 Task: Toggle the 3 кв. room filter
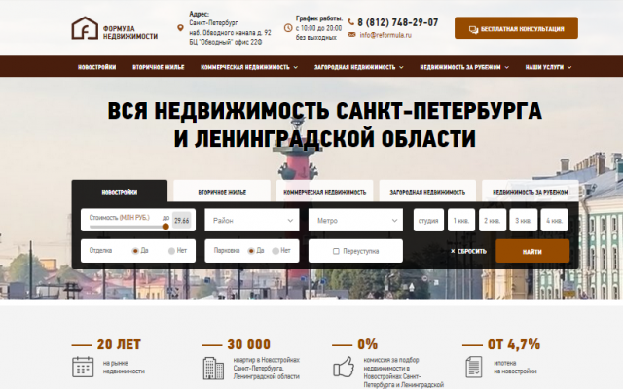tap(524, 220)
